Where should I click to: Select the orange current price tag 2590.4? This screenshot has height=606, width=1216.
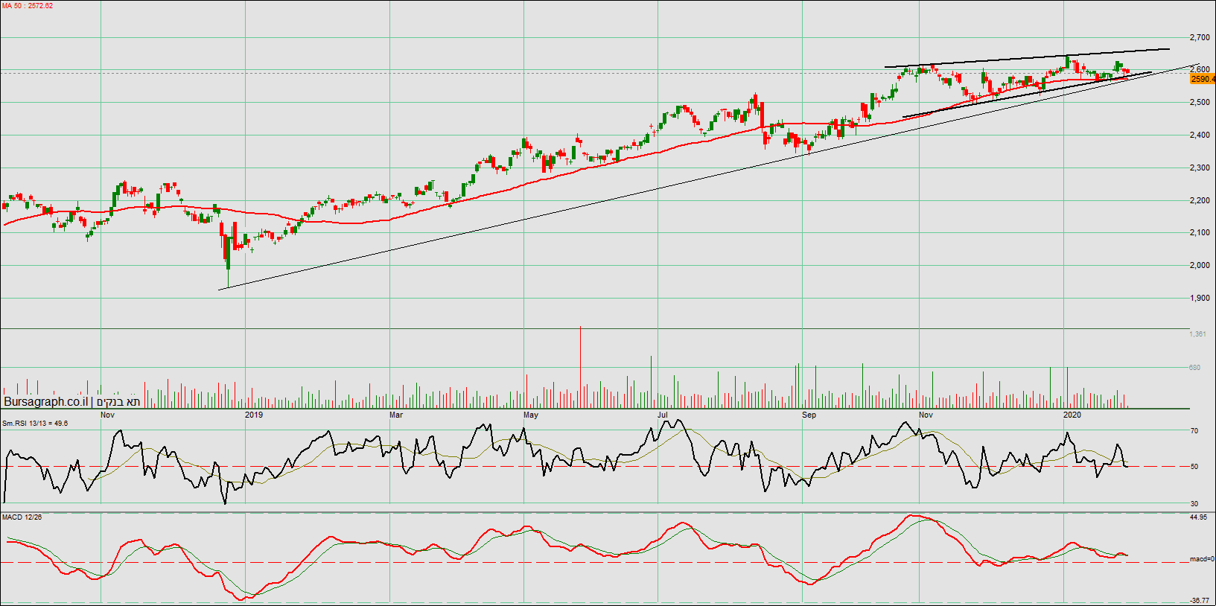click(1203, 79)
